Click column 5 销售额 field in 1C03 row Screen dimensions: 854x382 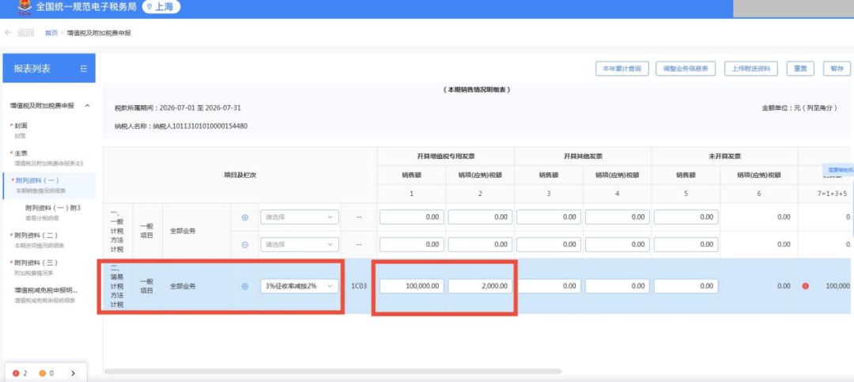click(x=686, y=286)
